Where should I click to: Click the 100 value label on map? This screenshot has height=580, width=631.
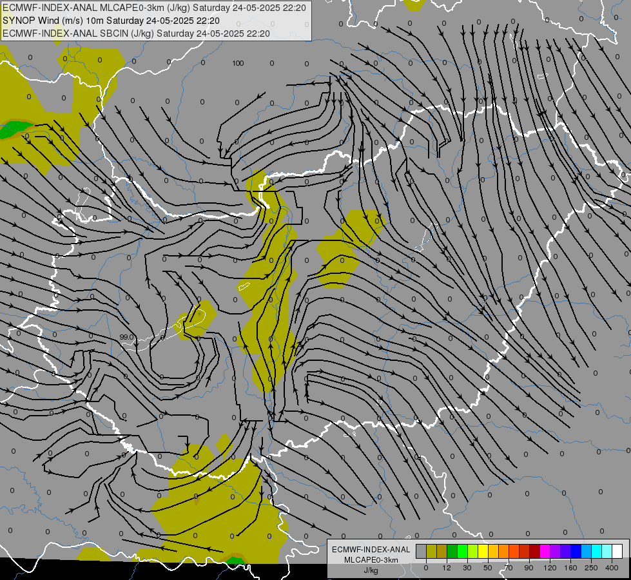point(238,63)
